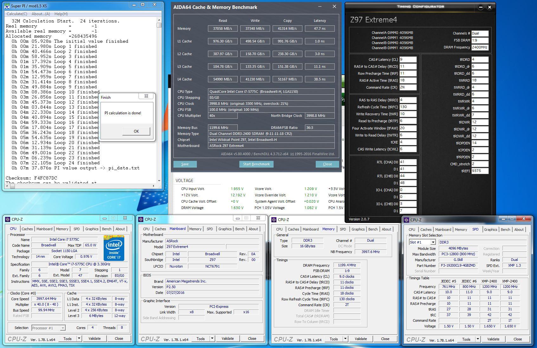Click the Part Number F3-19200CL9-4GBZMD field
Image resolution: width=537 pixels, height=348 pixels.
457,266
